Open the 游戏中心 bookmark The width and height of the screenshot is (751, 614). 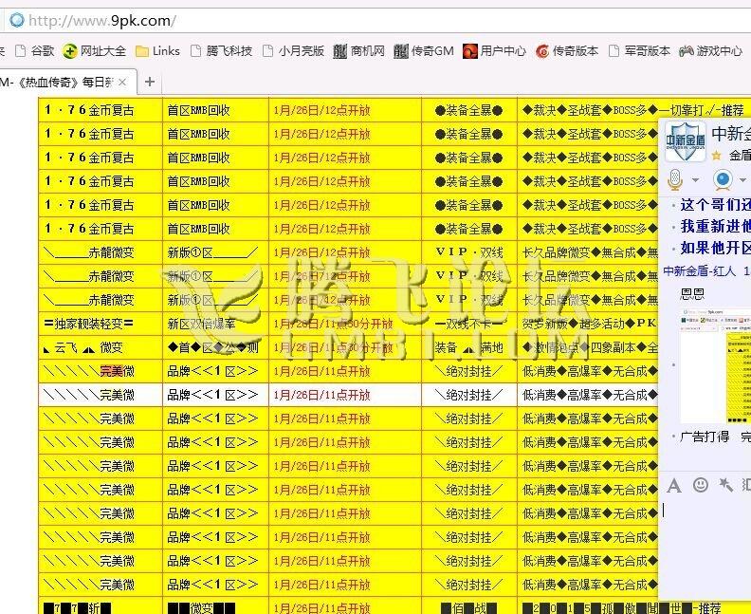[711, 51]
